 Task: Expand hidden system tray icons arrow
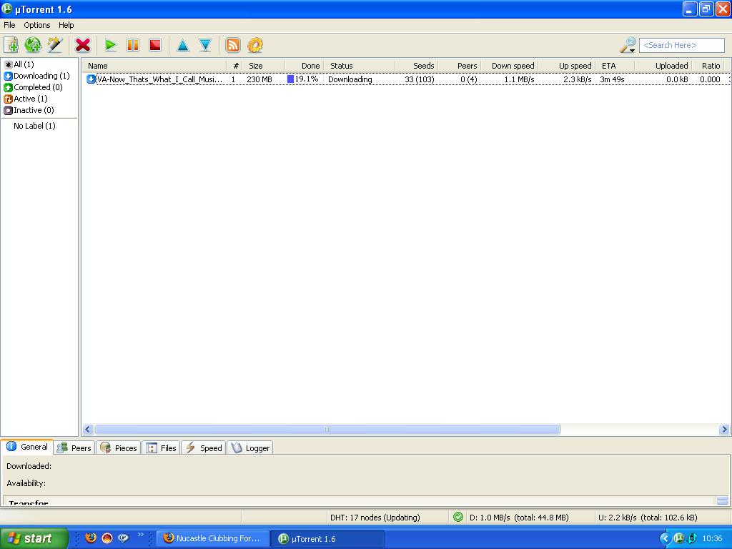pos(665,538)
